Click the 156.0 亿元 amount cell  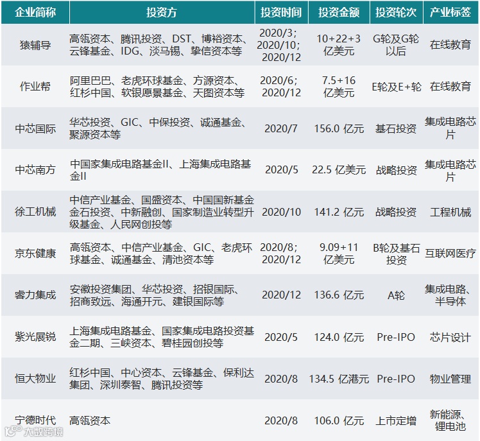339,128
